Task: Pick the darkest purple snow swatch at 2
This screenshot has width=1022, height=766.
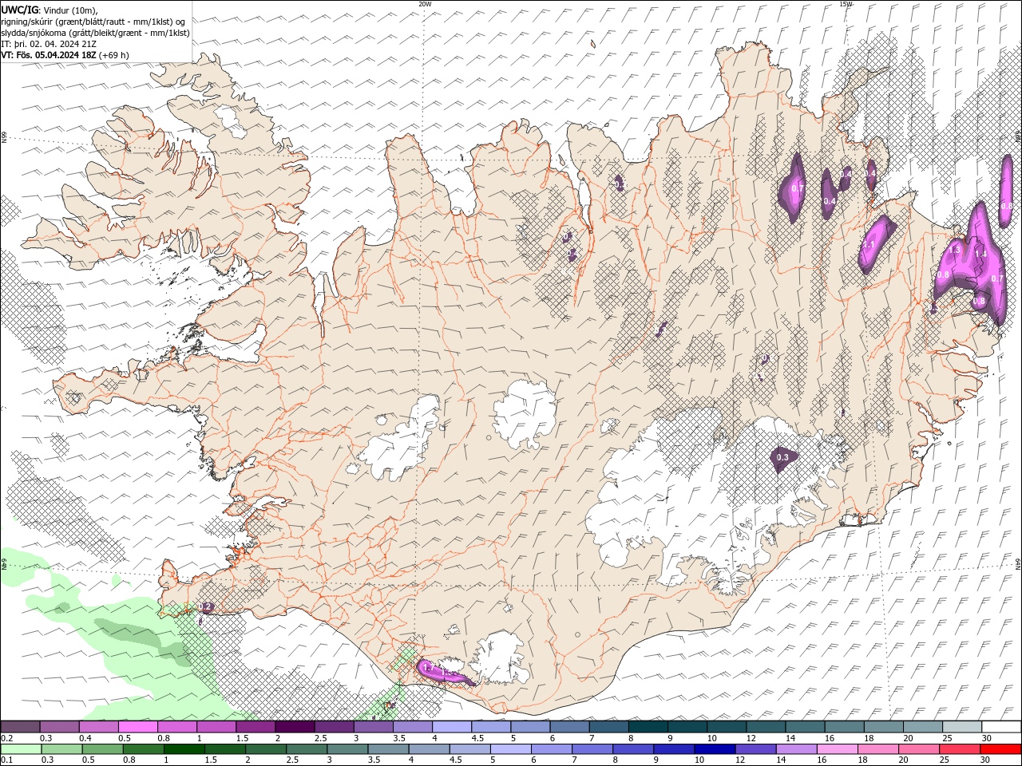Action: 295,727
